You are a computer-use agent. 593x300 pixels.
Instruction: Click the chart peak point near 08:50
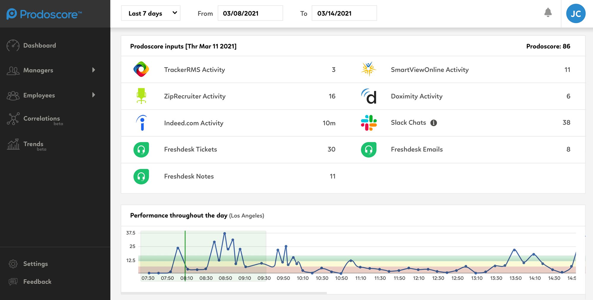pyautogui.click(x=224, y=233)
